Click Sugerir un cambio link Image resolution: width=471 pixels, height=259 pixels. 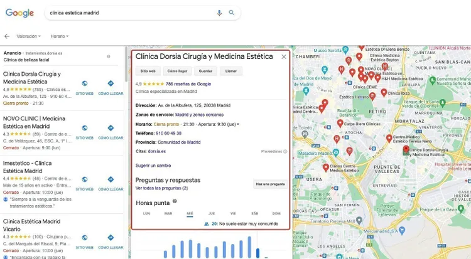pyautogui.click(x=153, y=166)
